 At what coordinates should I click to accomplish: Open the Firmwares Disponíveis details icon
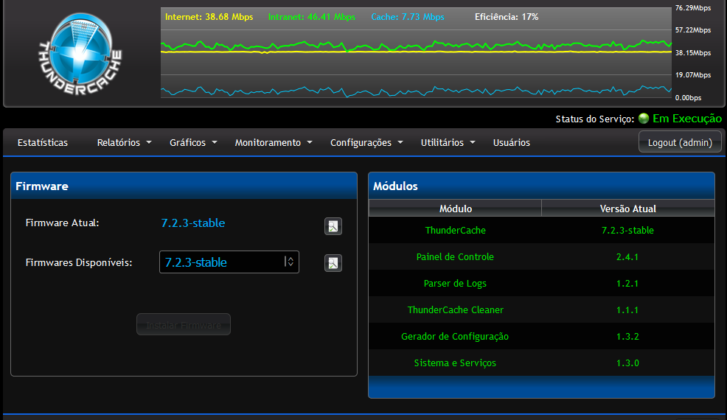click(x=333, y=263)
